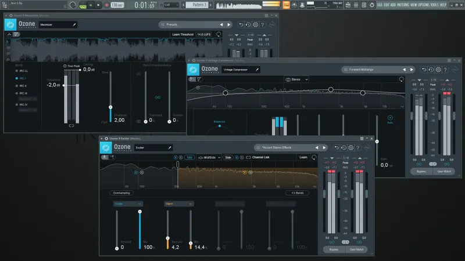
Task: Open Maximizer help question mark
Action: pos(263,25)
